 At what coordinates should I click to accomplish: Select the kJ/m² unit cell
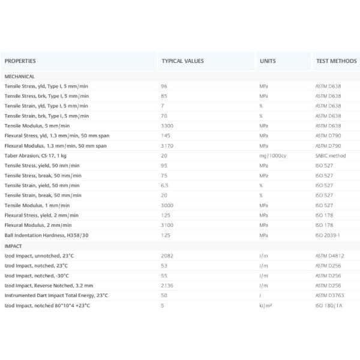[266, 305]
